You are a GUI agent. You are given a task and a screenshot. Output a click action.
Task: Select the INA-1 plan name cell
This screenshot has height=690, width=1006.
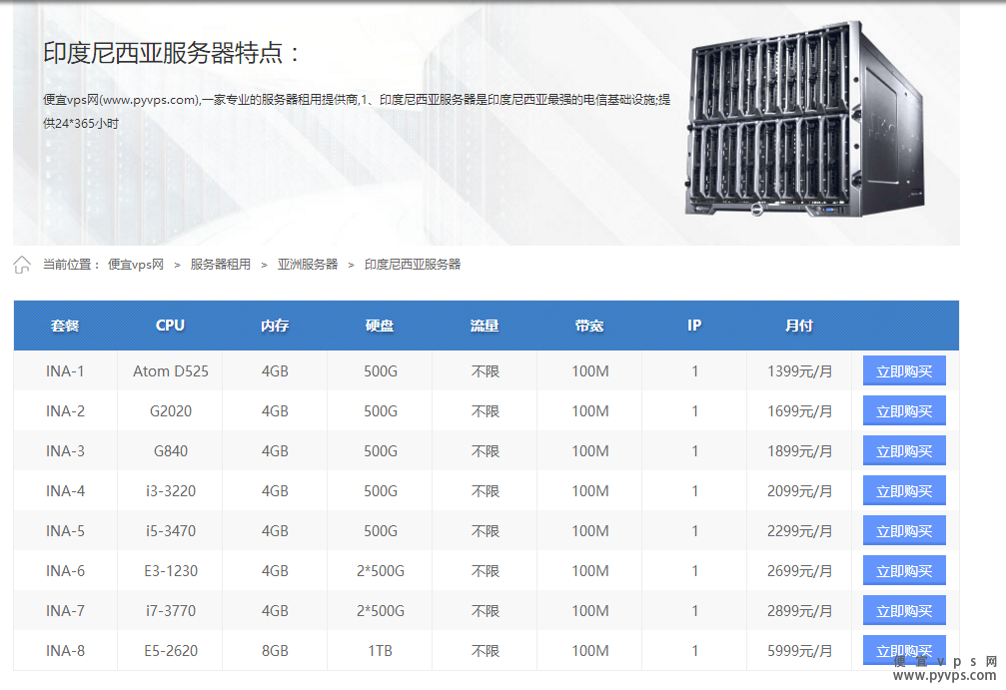coord(65,371)
